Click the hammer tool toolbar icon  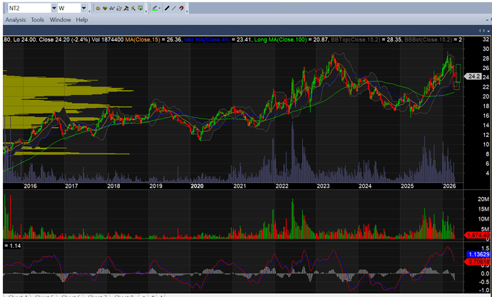pyautogui.click(x=133, y=9)
